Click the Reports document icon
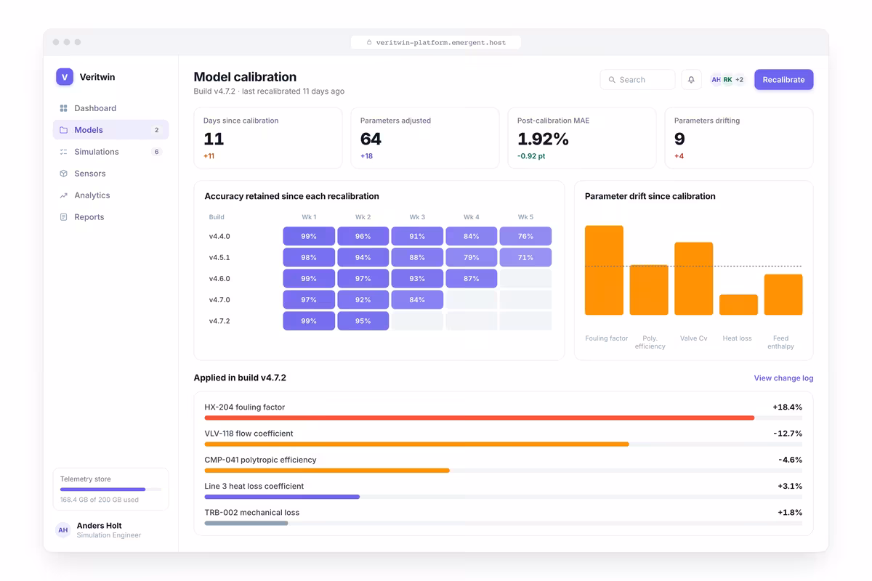872x581 pixels. coord(63,217)
